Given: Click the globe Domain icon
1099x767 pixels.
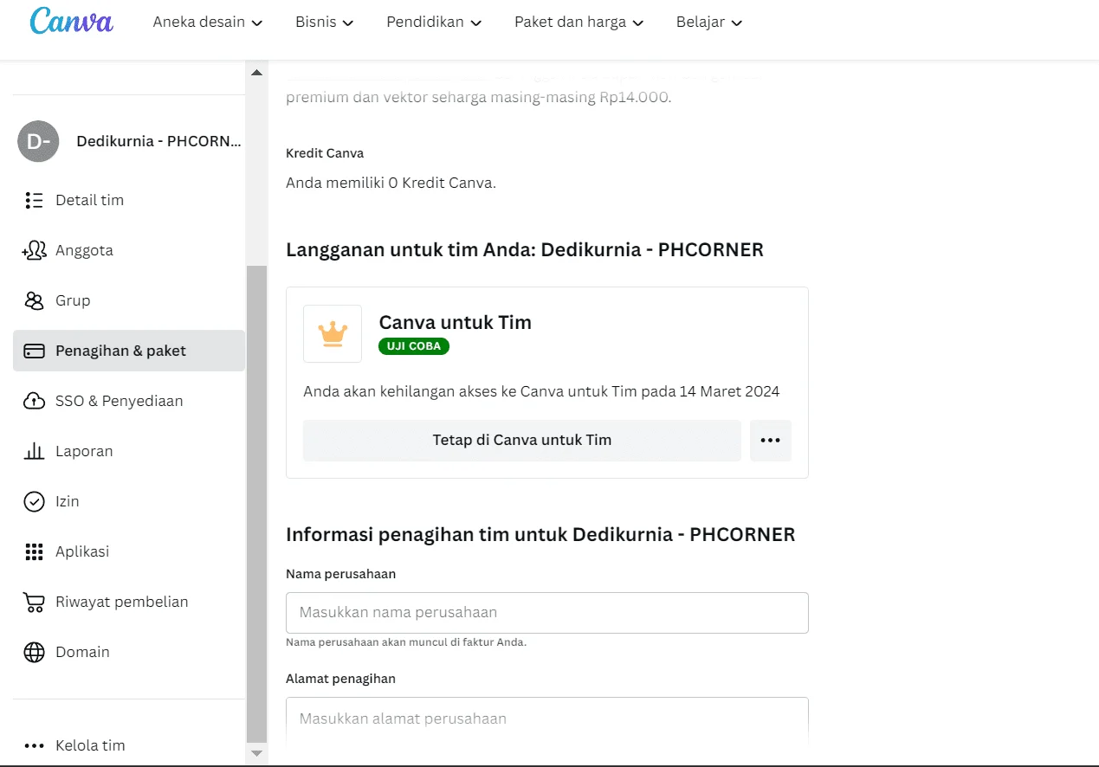Looking at the screenshot, I should [x=34, y=652].
